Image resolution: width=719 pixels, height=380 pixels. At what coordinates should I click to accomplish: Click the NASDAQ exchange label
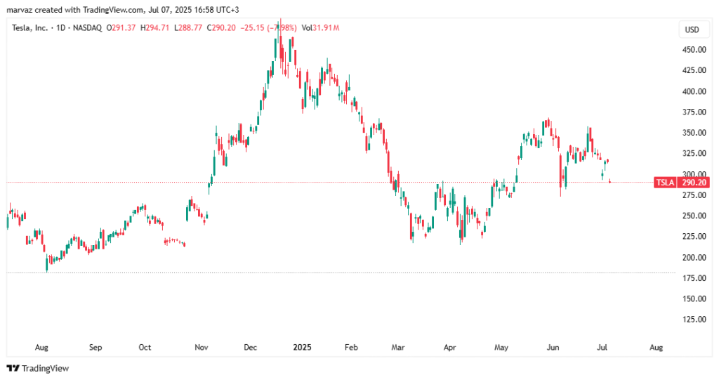pyautogui.click(x=87, y=28)
